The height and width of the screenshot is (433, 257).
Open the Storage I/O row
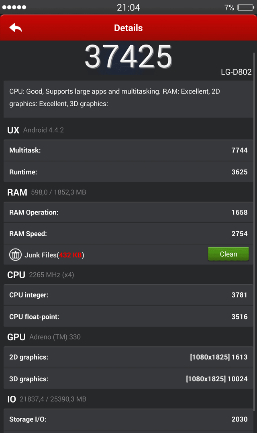[128, 419]
